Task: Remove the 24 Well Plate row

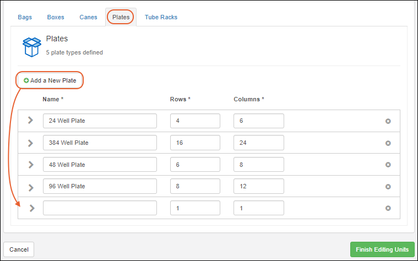Action: 388,121
